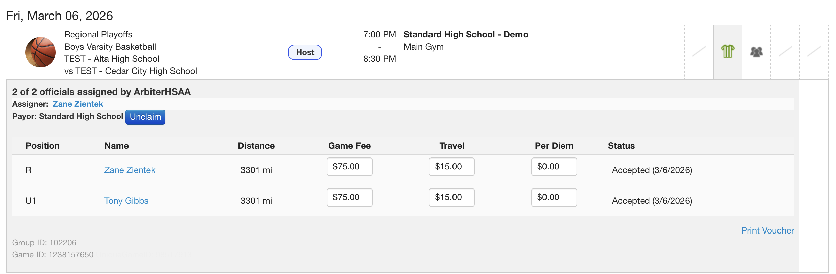836x274 pixels.
Task: Click the Print Voucher link
Action: pyautogui.click(x=768, y=230)
